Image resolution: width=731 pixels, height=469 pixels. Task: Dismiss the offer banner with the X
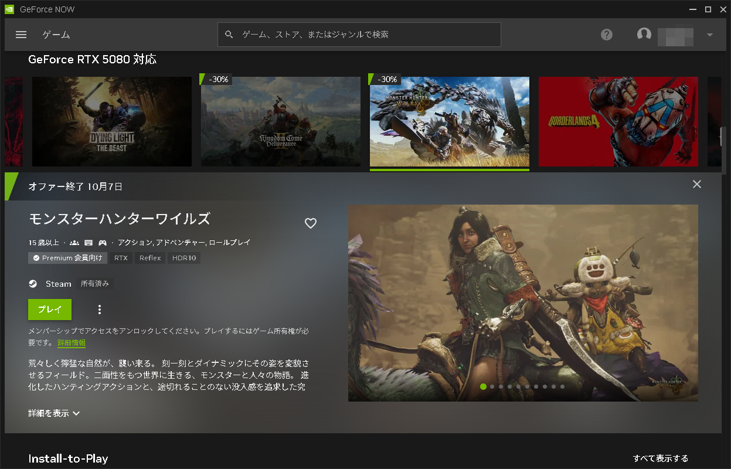click(696, 184)
